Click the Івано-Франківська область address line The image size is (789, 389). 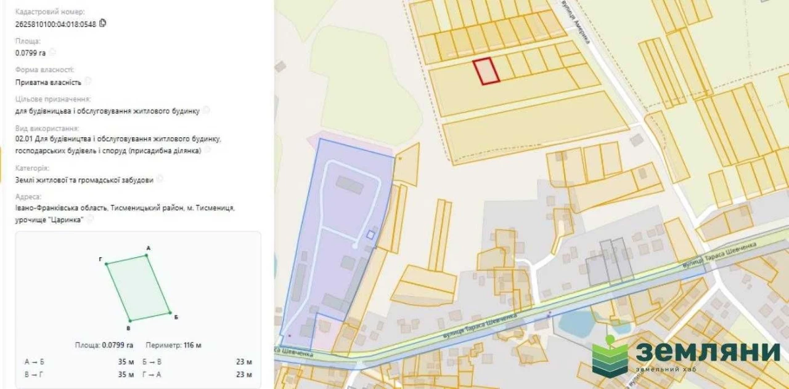tap(125, 208)
